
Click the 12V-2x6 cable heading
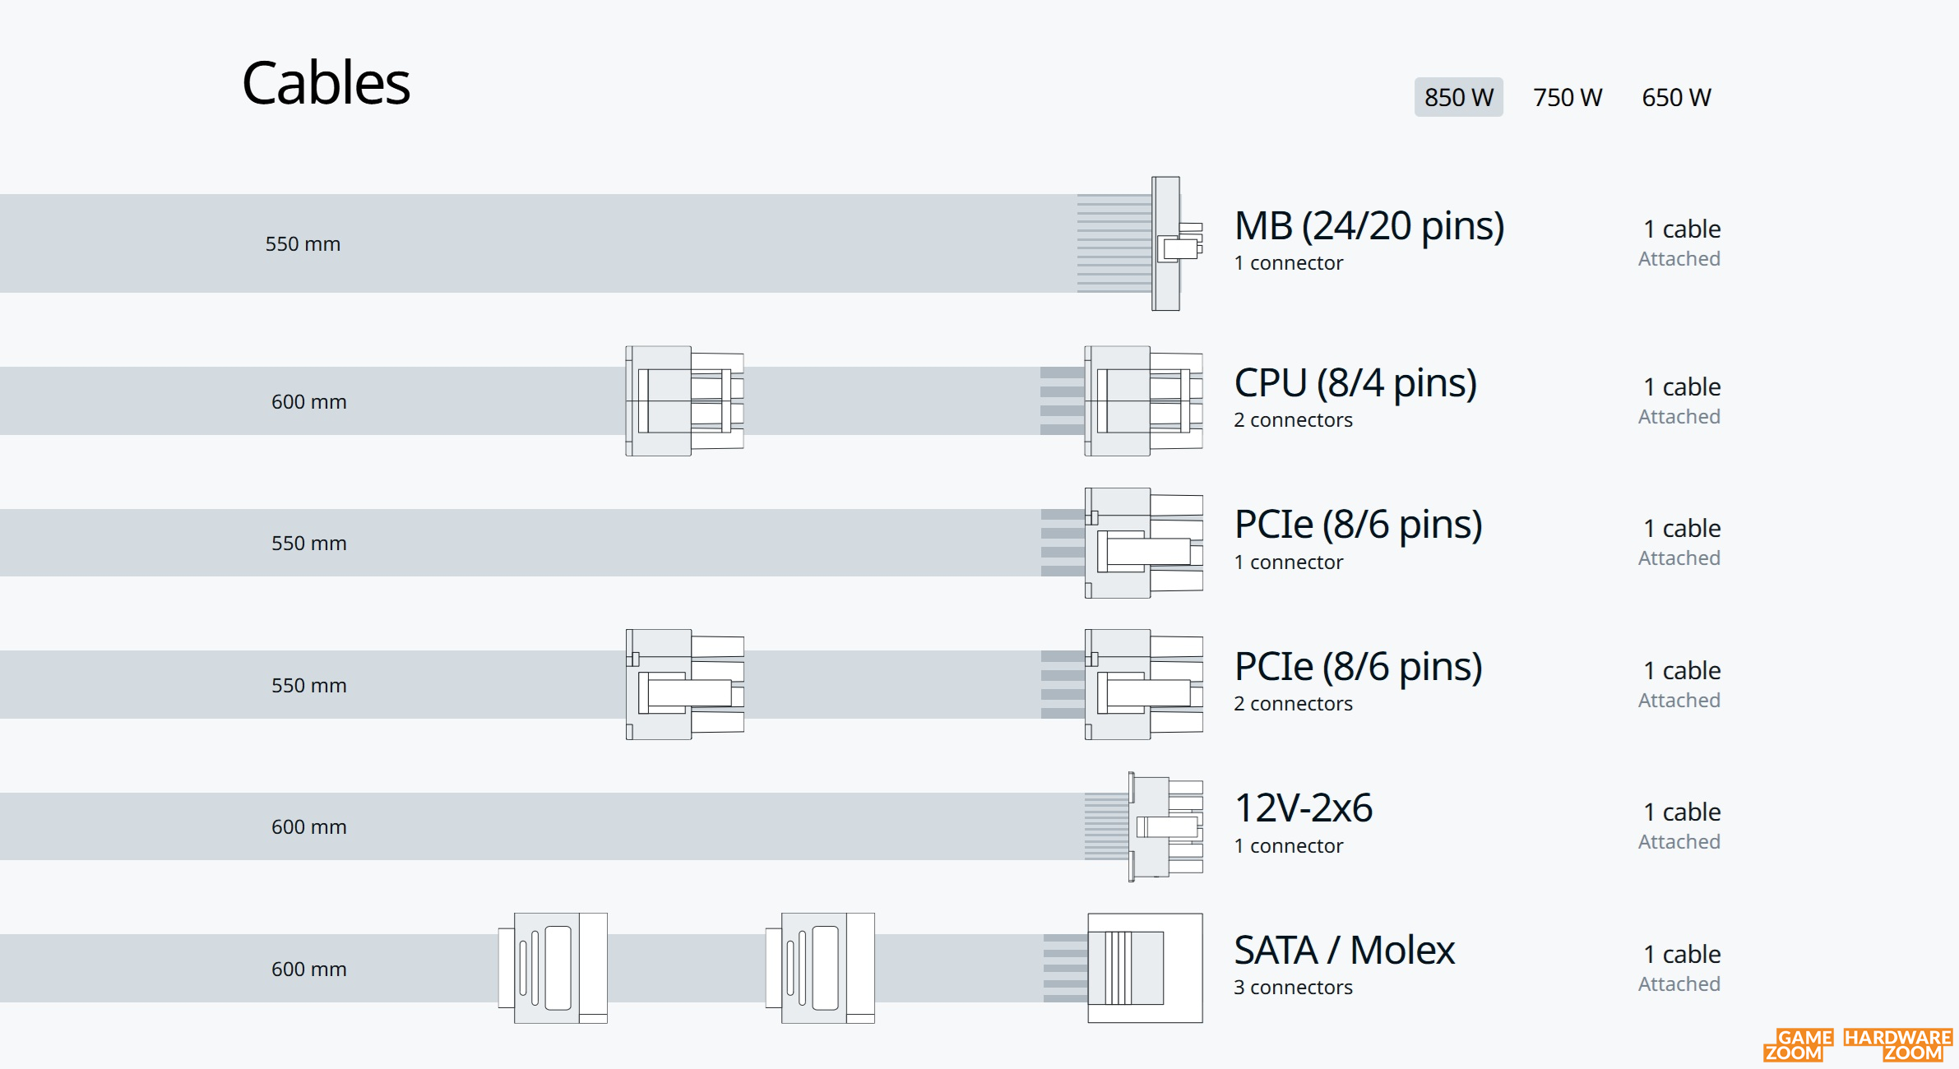click(x=1304, y=808)
